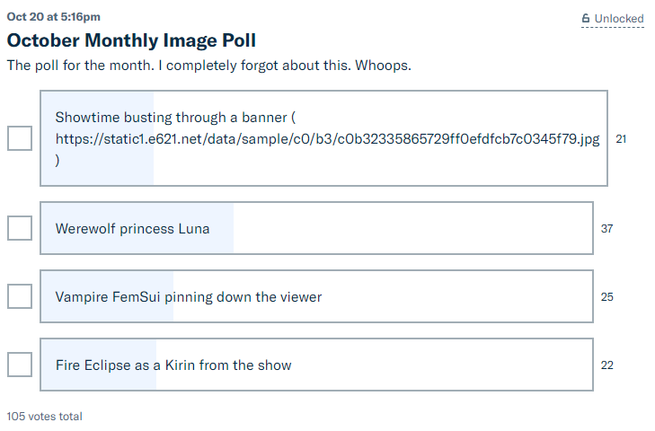Check the Werewolf princess Luna checkbox
This screenshot has height=431, width=655.
tap(20, 228)
